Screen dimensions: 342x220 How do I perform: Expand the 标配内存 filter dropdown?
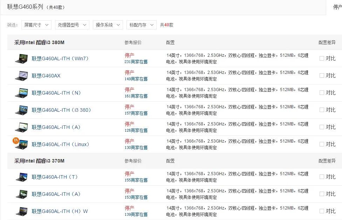[141, 25]
